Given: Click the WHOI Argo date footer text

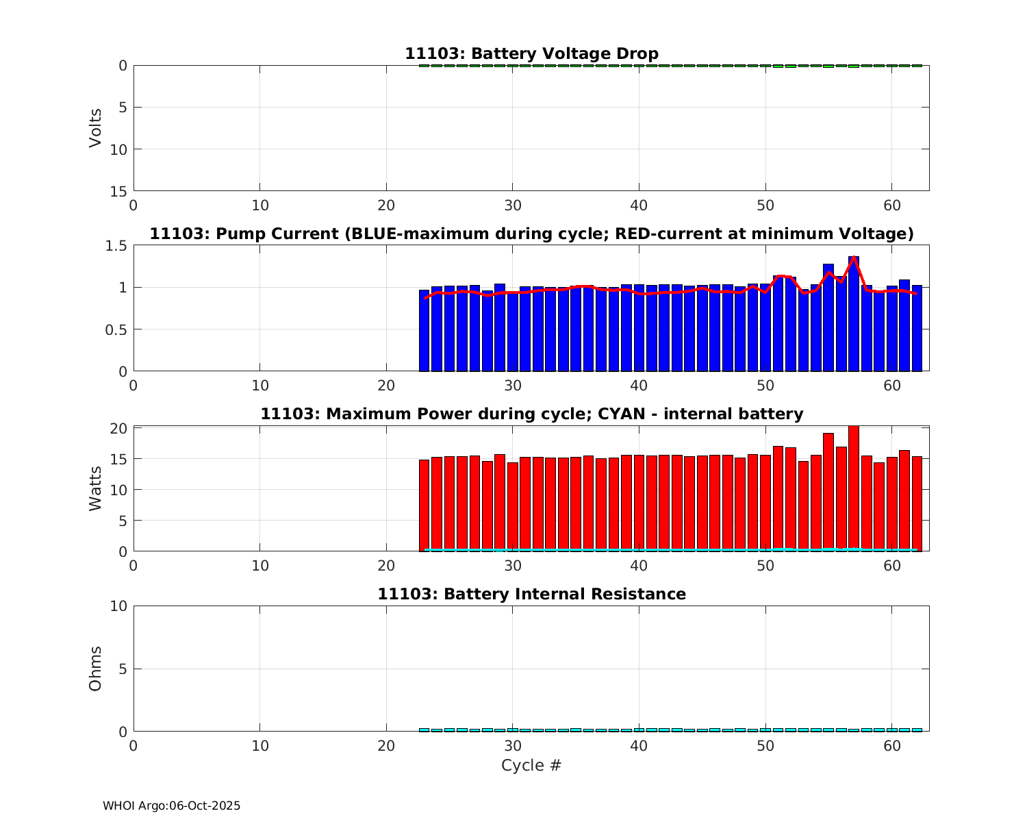Looking at the screenshot, I should coord(171,806).
